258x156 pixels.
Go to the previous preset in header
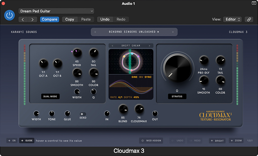[x=23, y=19]
